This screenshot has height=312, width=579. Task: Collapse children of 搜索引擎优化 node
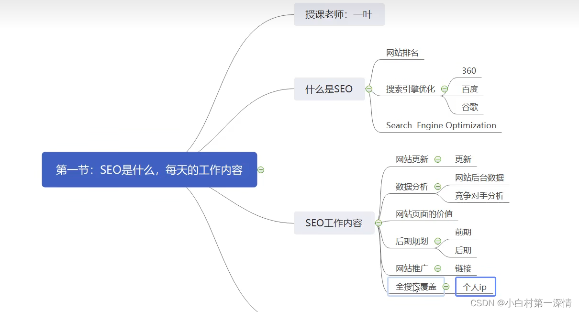pos(444,89)
